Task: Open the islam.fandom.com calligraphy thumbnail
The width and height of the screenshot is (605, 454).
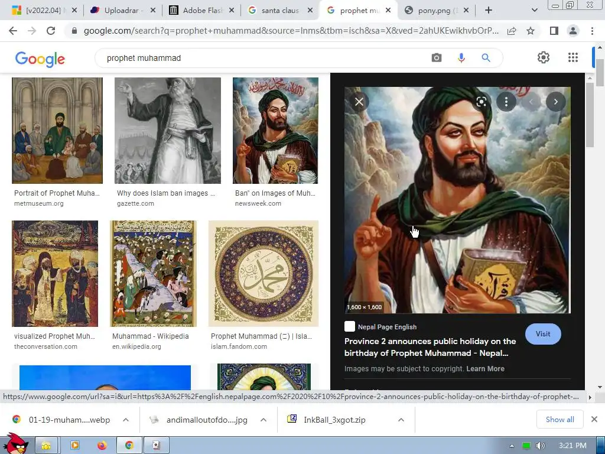Action: 264,274
